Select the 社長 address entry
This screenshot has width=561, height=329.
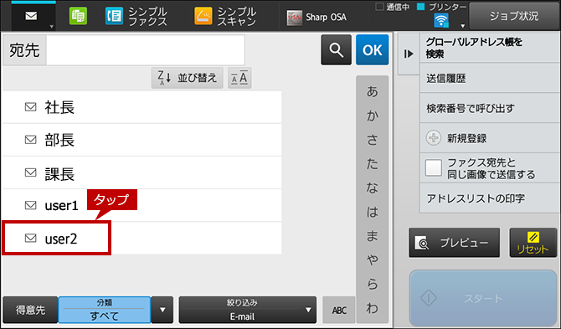pos(142,107)
